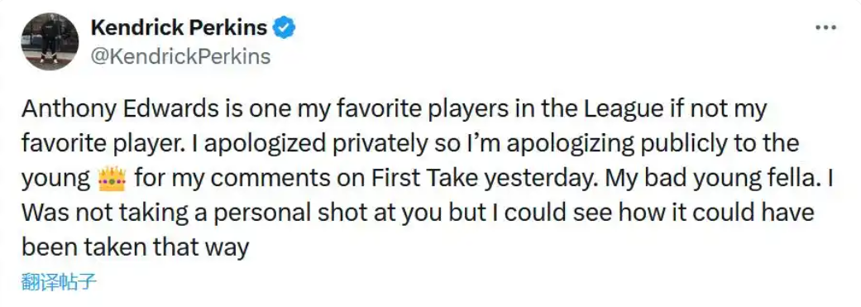Click "been taken that way" last line

point(136,249)
